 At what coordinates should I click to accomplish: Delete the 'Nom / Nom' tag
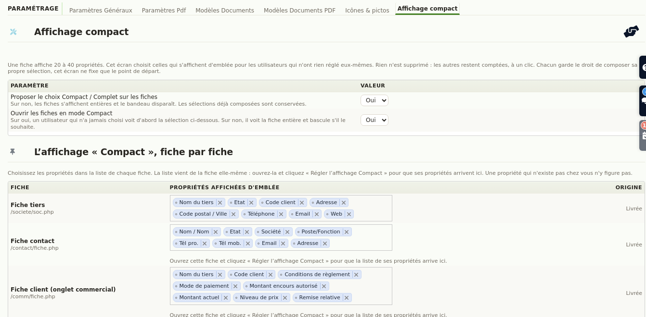tap(216, 232)
